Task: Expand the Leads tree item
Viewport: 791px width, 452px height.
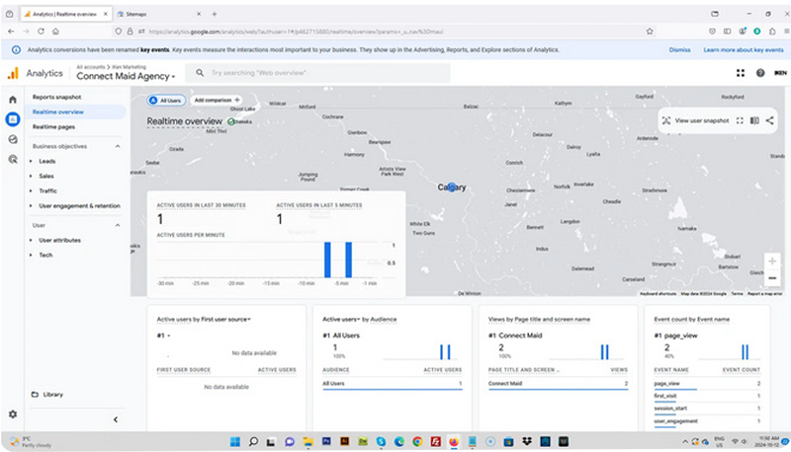Action: pos(31,161)
